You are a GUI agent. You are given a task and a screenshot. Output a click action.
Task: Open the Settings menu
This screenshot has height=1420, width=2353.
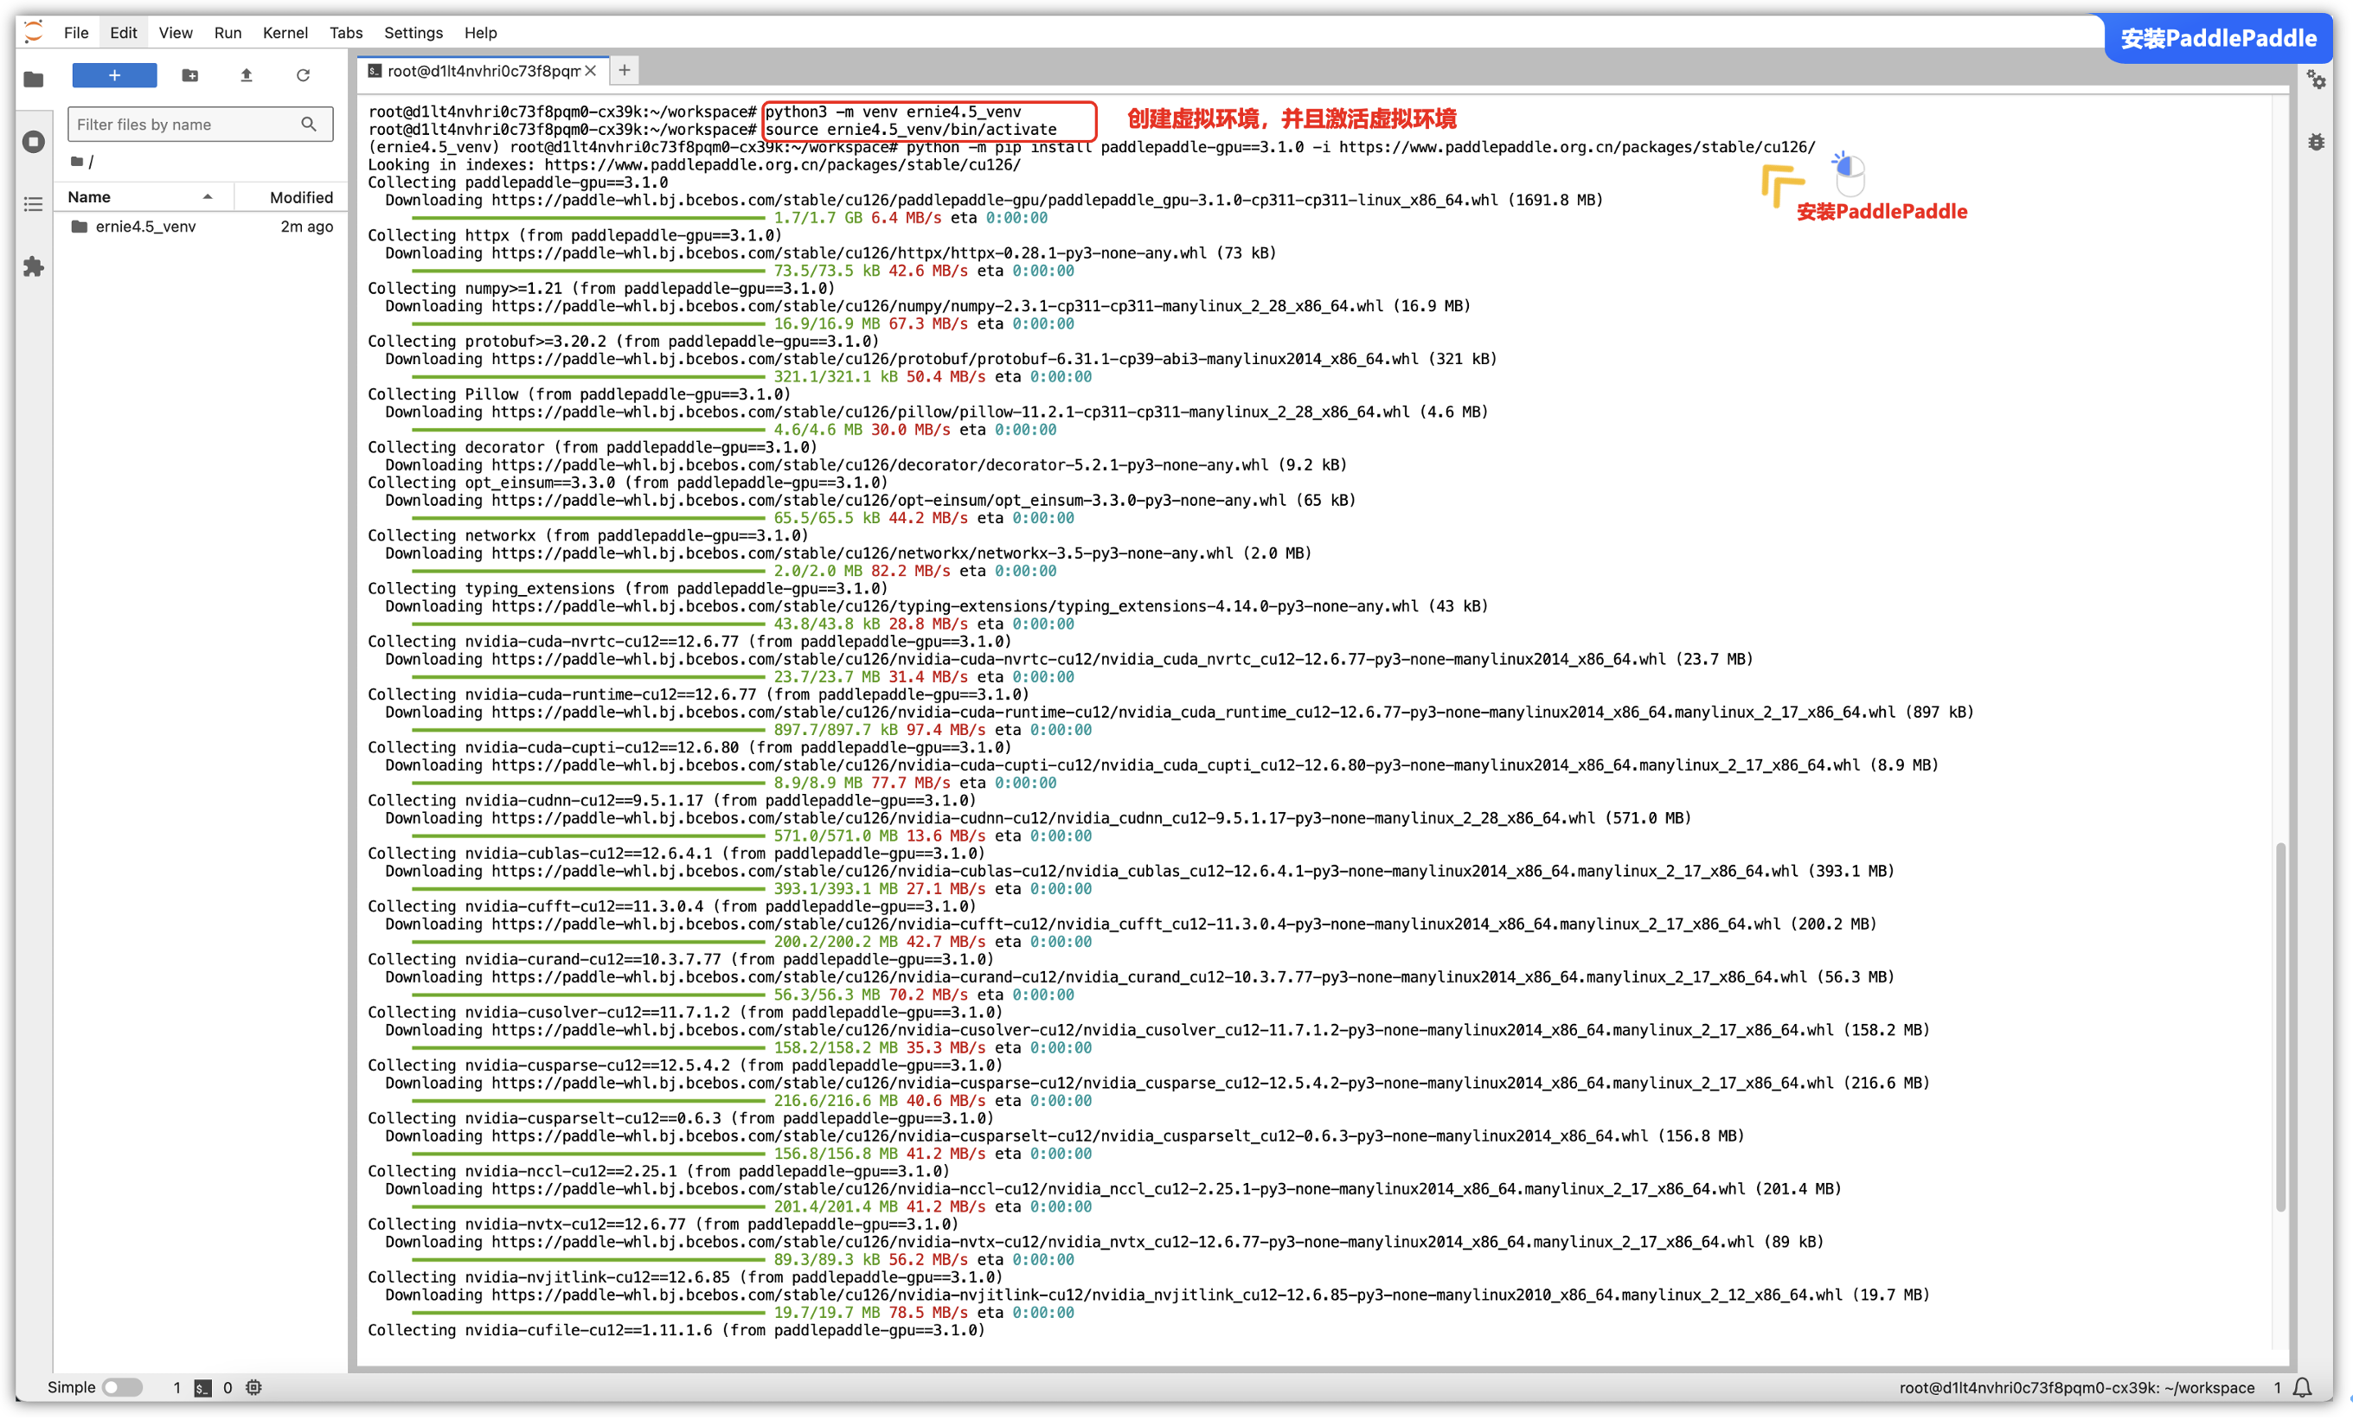[414, 33]
